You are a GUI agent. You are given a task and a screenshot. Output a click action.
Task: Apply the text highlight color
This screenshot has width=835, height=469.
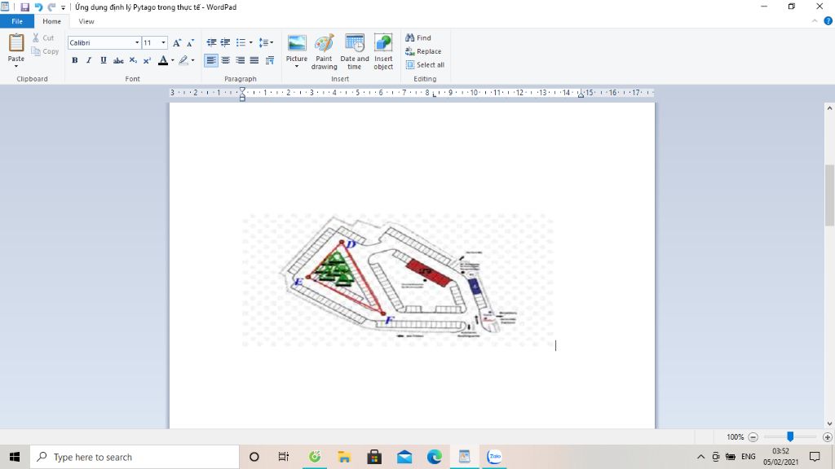click(x=183, y=60)
